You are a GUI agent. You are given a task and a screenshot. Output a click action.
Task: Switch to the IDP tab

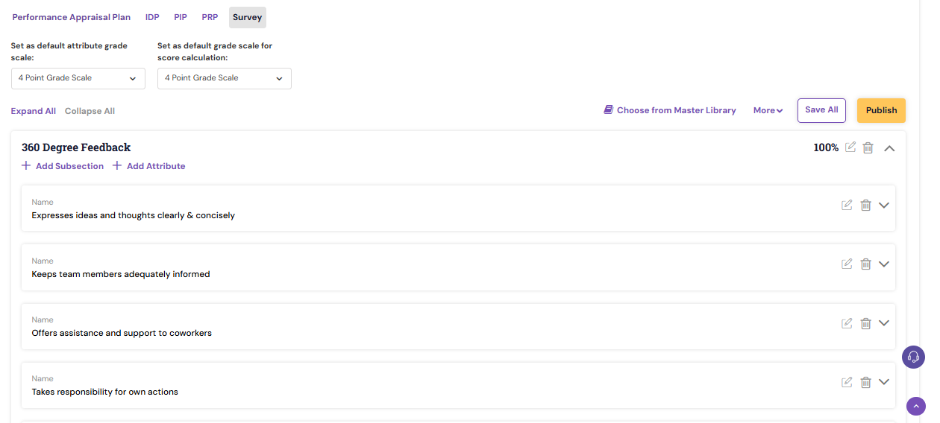tap(152, 17)
